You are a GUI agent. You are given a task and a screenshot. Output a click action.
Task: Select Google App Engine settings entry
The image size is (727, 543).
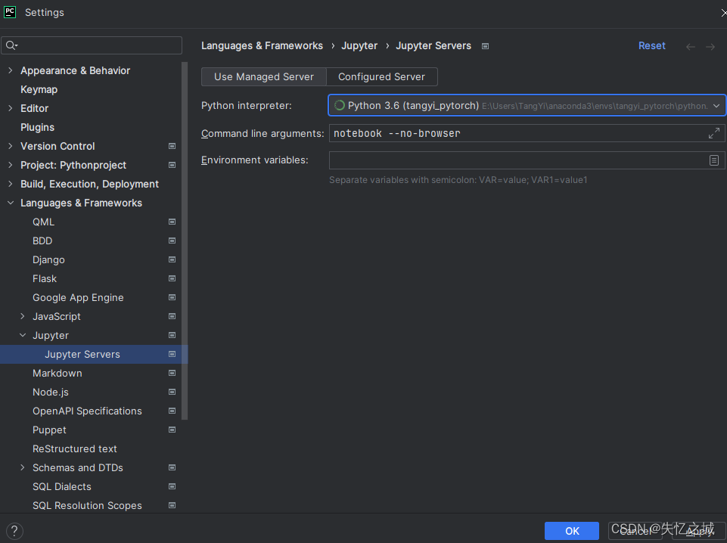(x=78, y=297)
